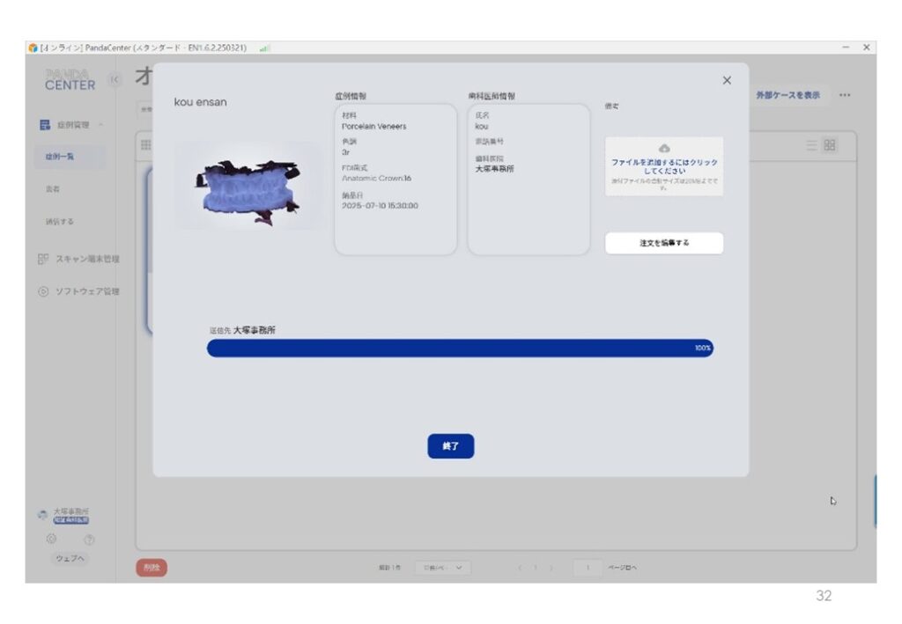Click the help question mark icon
The width and height of the screenshot is (902, 624).
click(89, 539)
